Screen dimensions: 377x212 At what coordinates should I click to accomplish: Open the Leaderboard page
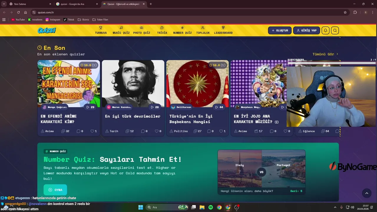pyautogui.click(x=223, y=30)
